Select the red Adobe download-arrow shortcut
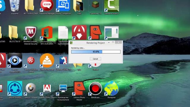This screenshot has width=190, height=107. 79,32
